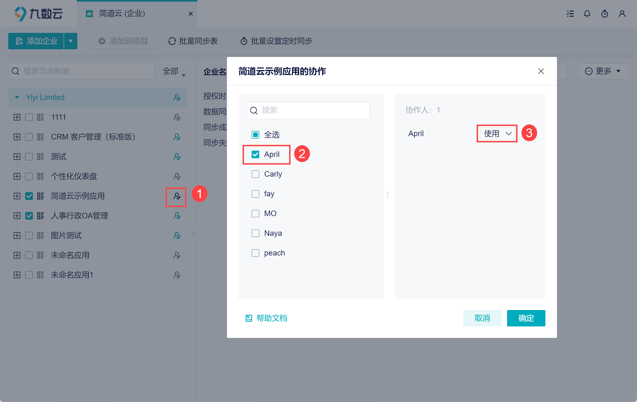
Task: Select the 简道云 (企业) tab
Action: (122, 14)
